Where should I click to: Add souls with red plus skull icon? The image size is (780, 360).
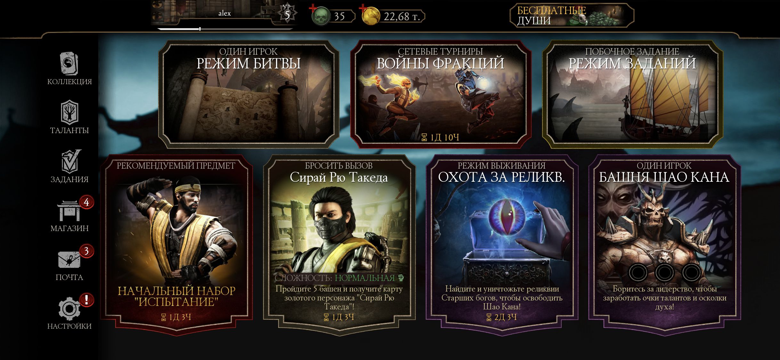coord(321,15)
